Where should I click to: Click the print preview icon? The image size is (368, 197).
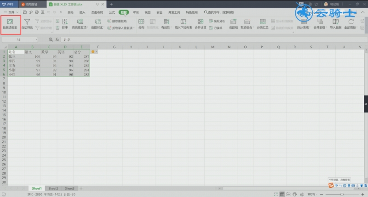click(x=42, y=12)
